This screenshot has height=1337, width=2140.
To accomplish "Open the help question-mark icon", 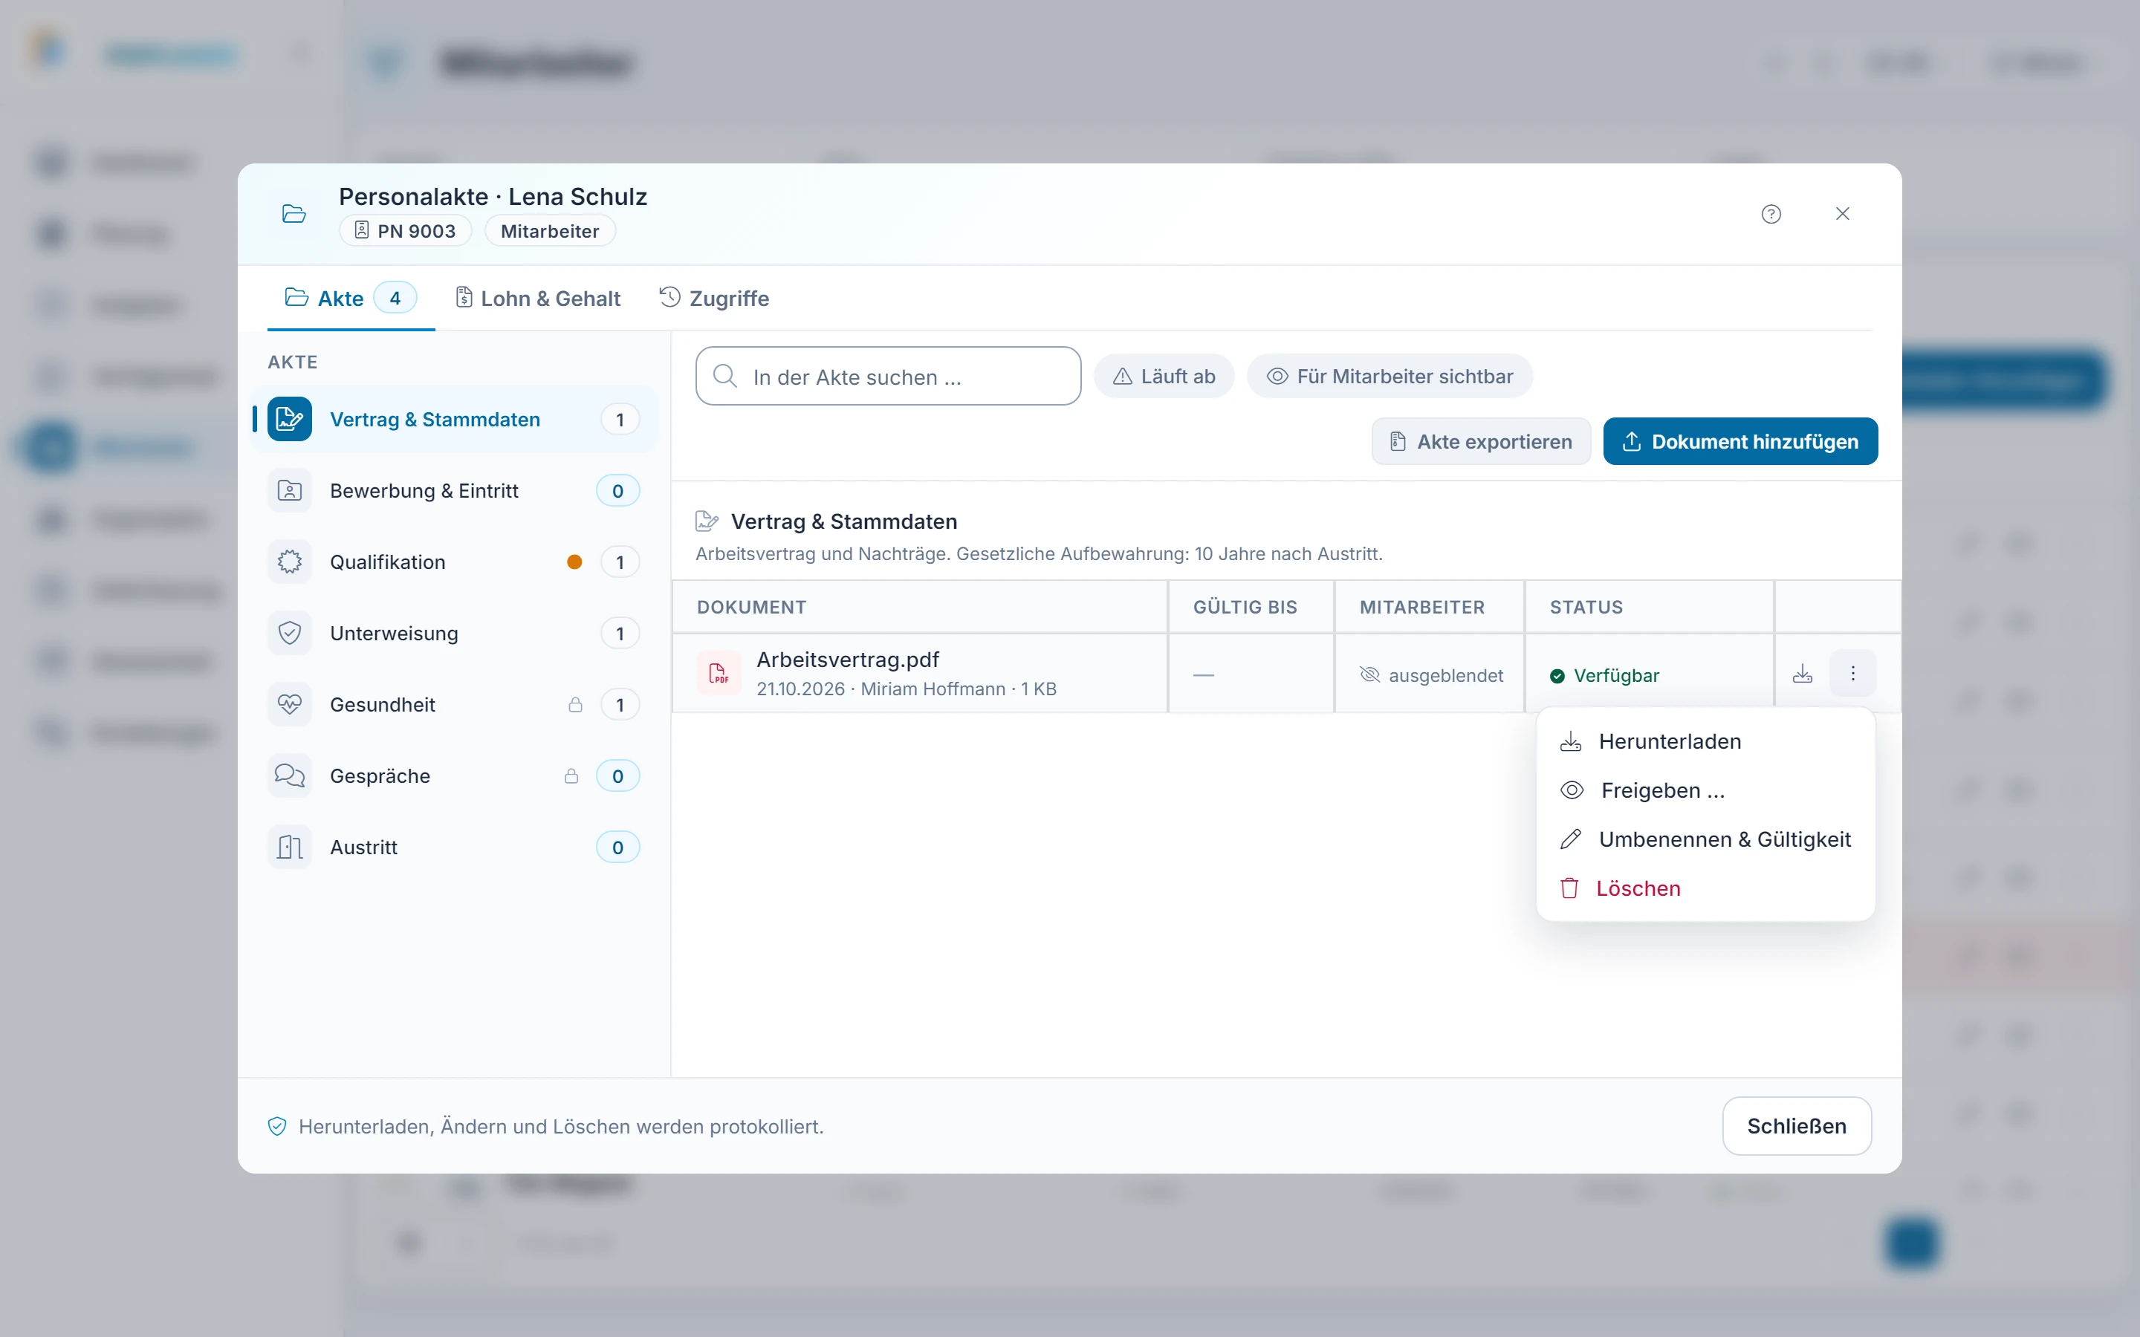I will click(1771, 214).
